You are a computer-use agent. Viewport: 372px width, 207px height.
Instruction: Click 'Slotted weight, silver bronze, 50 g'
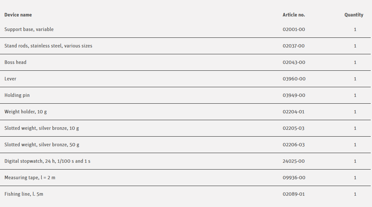click(x=42, y=145)
